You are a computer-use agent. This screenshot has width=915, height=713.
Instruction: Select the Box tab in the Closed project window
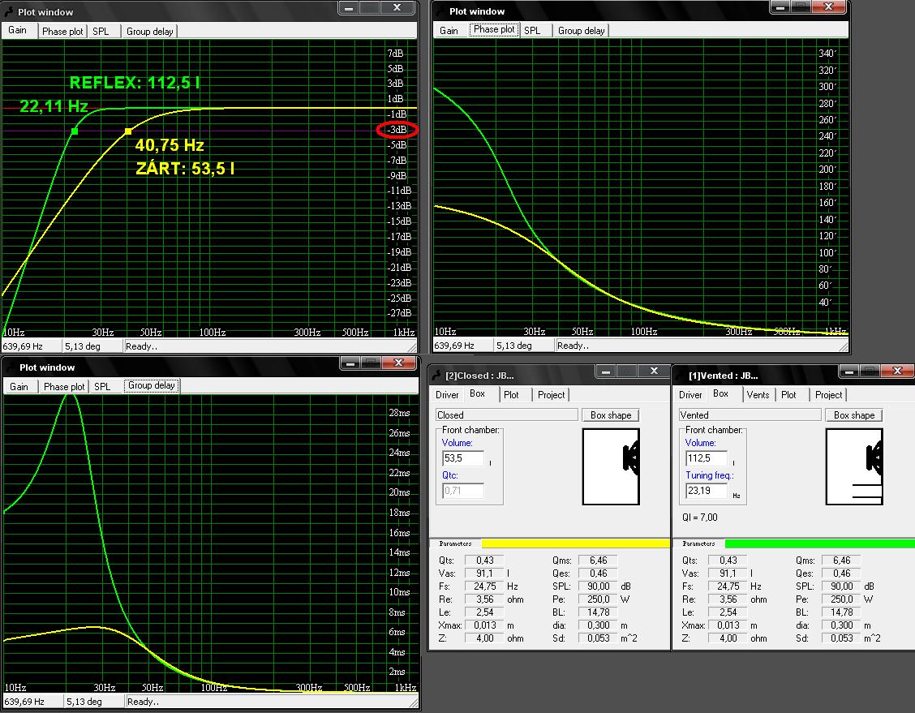(477, 394)
